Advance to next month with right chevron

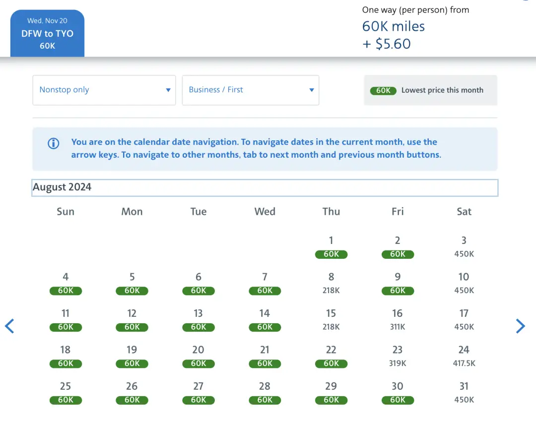click(520, 326)
